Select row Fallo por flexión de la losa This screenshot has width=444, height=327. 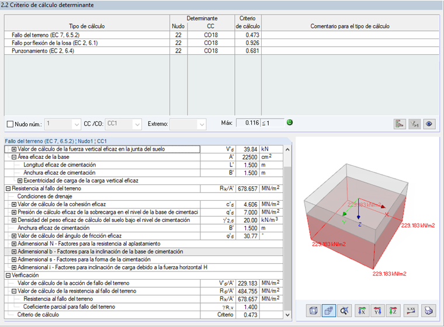(x=221, y=43)
